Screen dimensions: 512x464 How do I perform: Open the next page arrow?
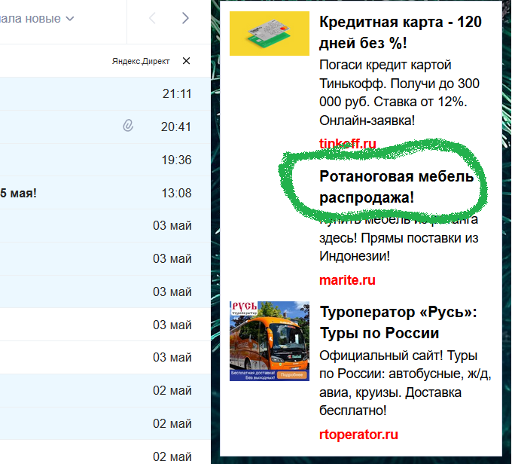185,18
